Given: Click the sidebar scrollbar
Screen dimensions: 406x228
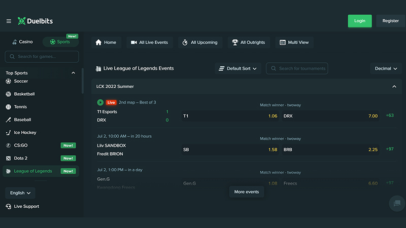Looking at the screenshot, I should point(83,81).
